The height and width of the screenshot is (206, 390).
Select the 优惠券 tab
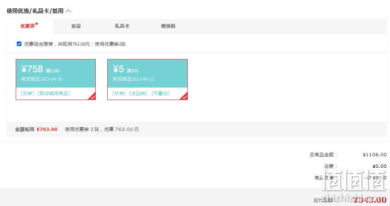point(30,26)
